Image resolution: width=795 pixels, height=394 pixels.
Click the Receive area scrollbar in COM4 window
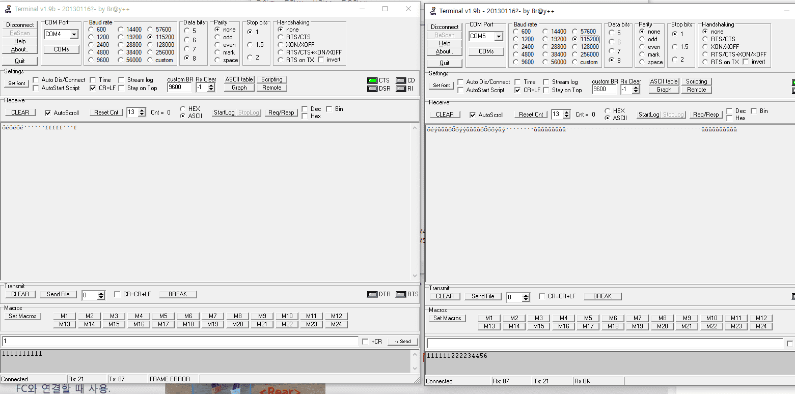[415, 202]
